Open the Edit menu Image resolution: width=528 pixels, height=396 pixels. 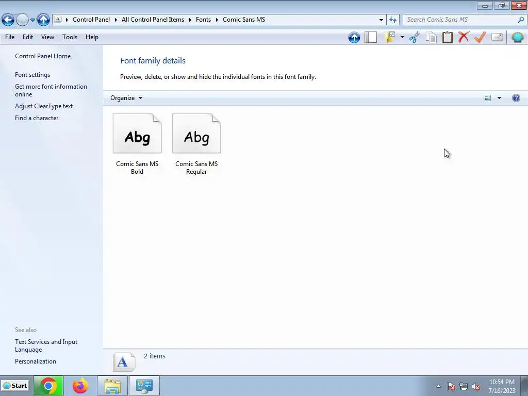28,37
